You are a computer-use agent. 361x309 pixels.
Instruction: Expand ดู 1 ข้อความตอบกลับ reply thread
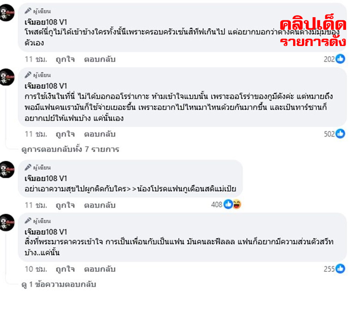[59, 284]
